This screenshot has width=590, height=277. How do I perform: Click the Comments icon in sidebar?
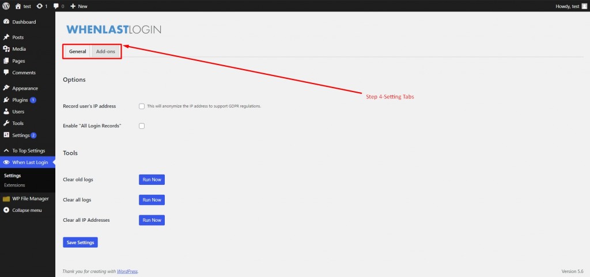tap(6, 73)
